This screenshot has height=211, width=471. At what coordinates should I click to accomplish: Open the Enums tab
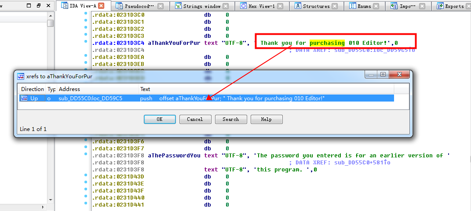(x=364, y=6)
